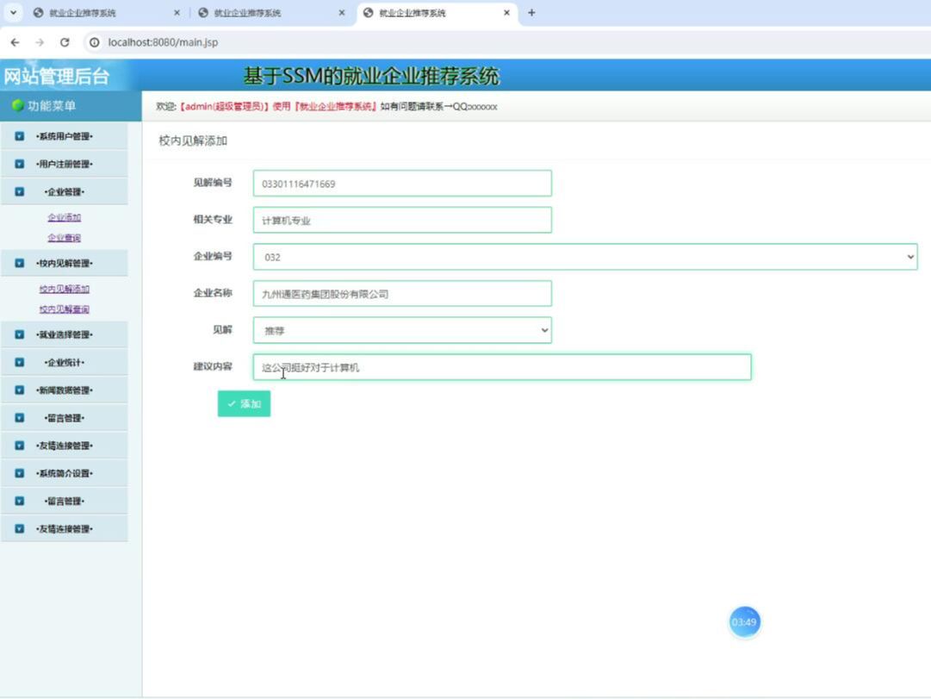
Task: Open the 就业选择管理 menu section
Action: pos(64,334)
